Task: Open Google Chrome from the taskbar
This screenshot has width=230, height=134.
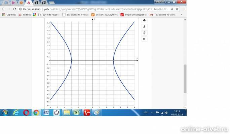Action: pos(36,113)
